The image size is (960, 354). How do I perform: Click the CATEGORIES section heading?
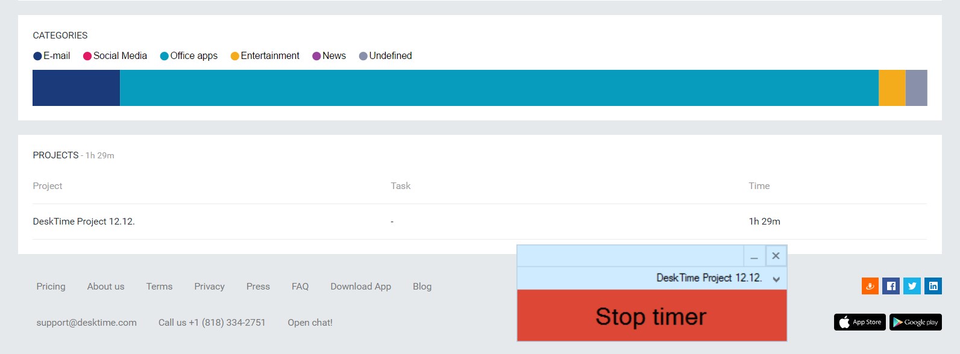pos(60,36)
